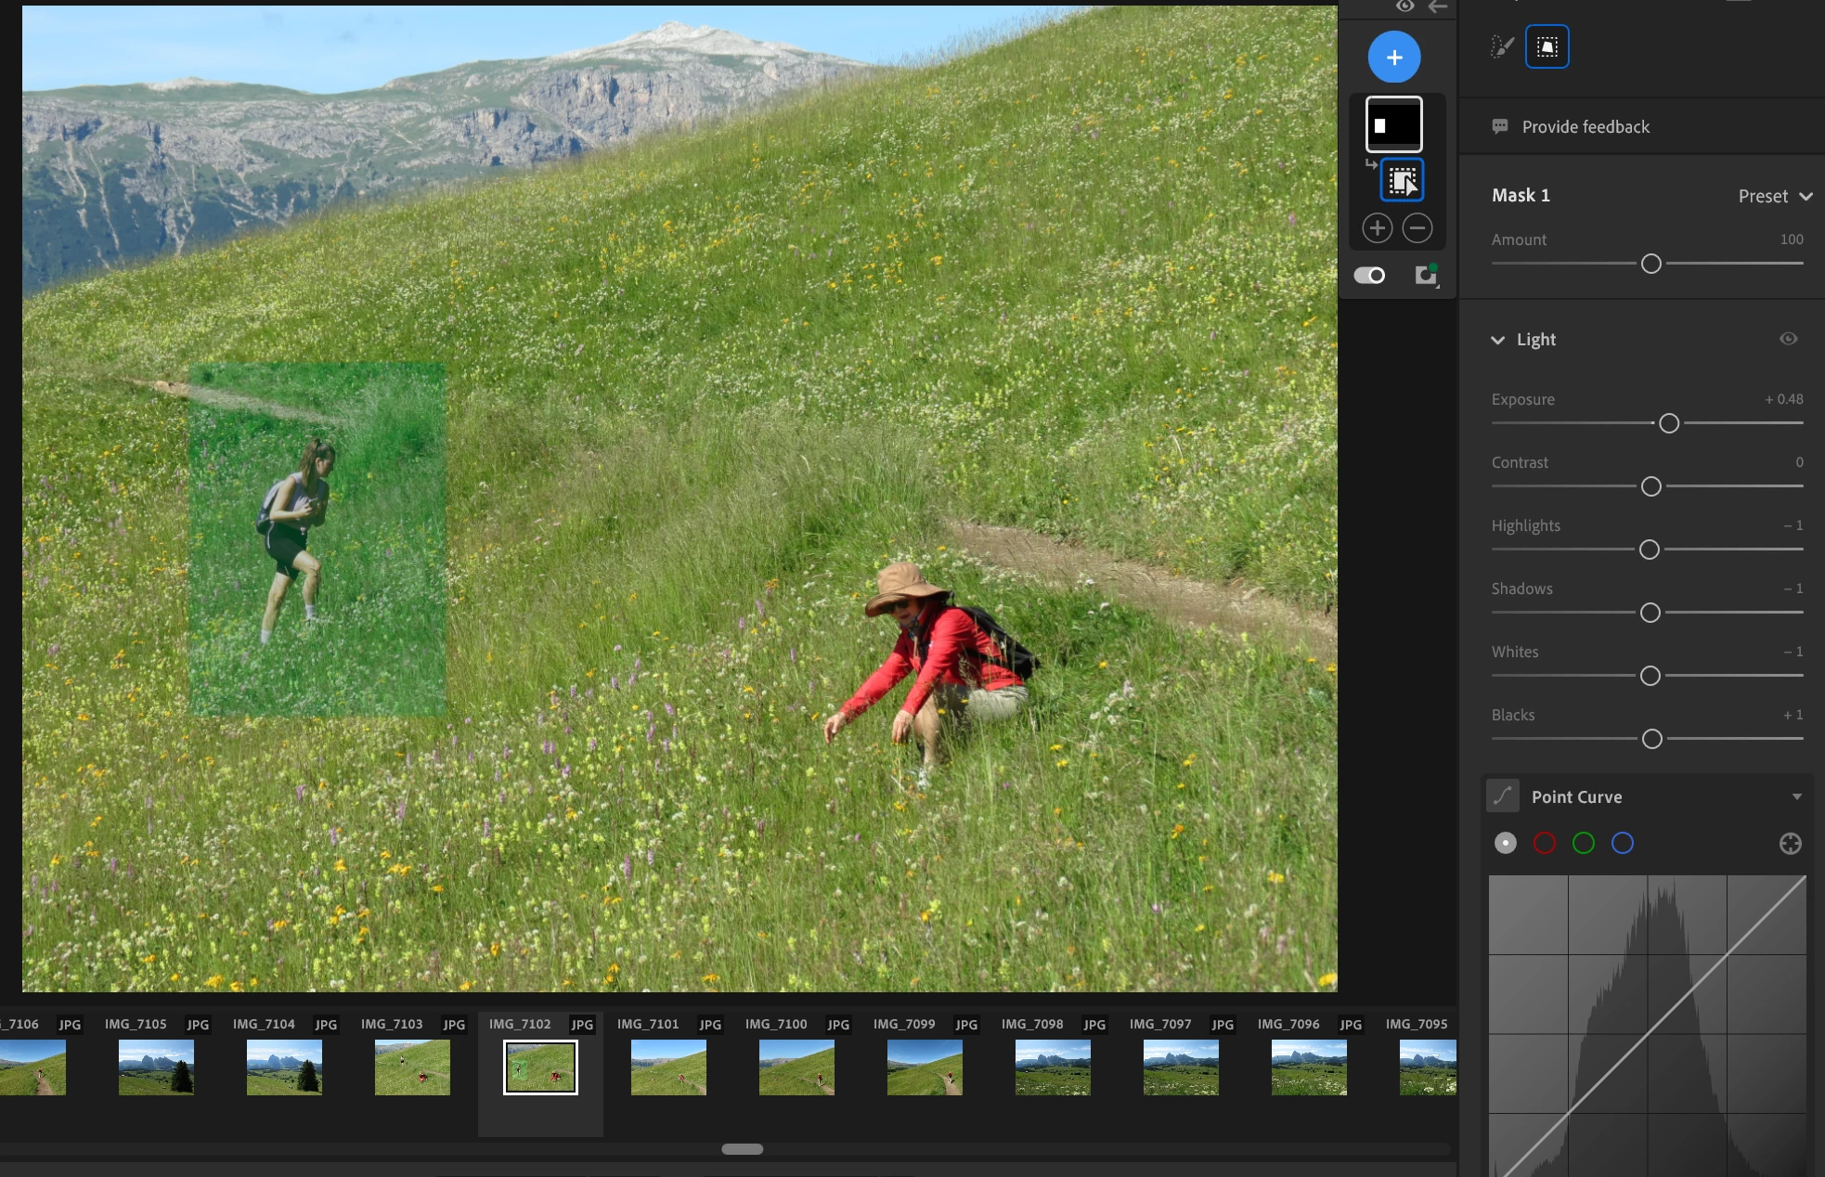Screen dimensions: 1825x1177
Task: Toggle the mask overlay switch
Action: click(x=1369, y=276)
